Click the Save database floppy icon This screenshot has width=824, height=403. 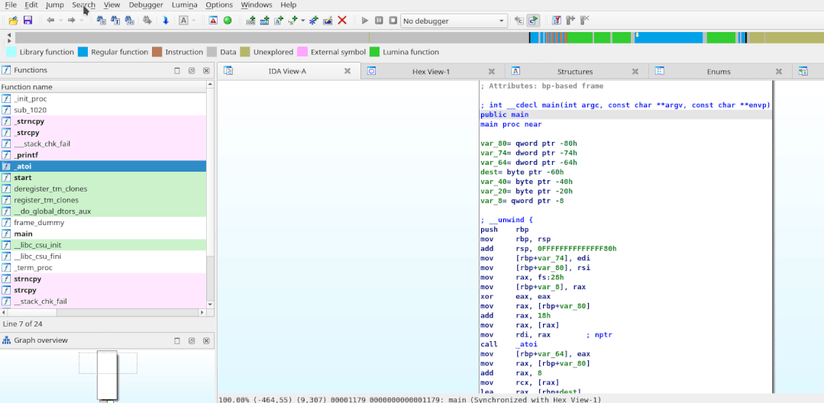tap(27, 20)
